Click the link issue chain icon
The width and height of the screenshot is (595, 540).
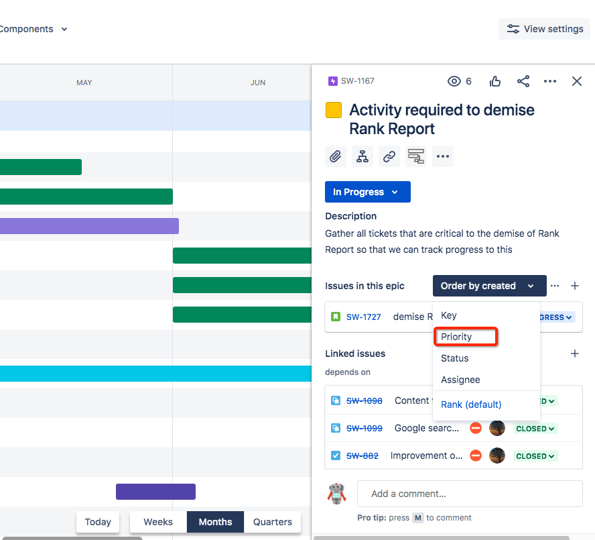389,156
